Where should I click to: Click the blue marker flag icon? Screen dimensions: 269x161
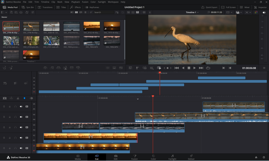click(x=24, y=98)
